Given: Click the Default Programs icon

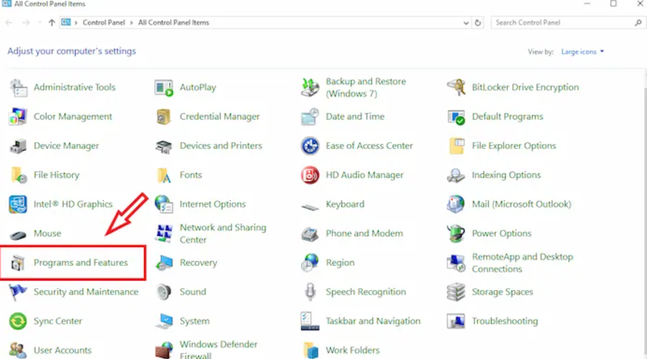Looking at the screenshot, I should click(456, 117).
